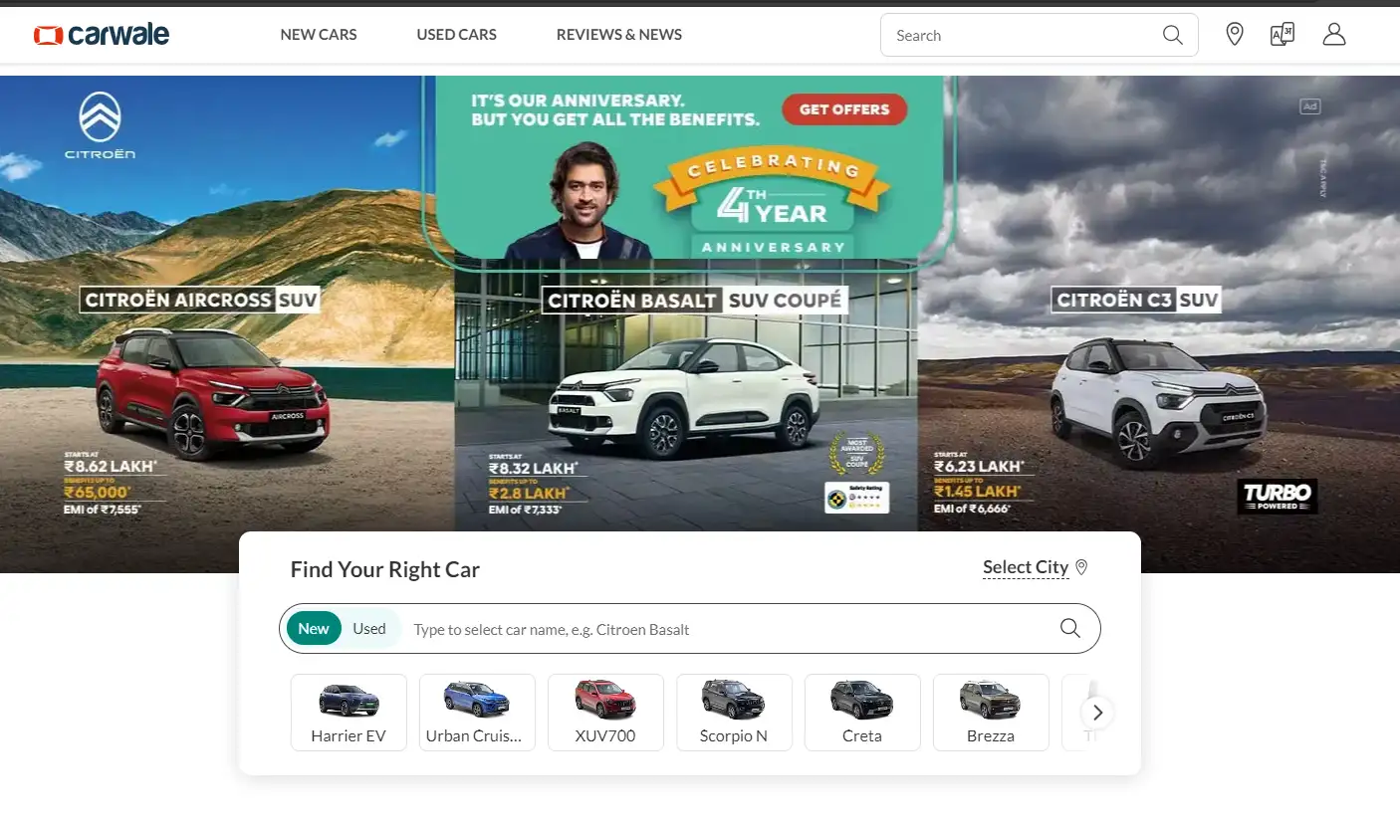Image resolution: width=1400 pixels, height=827 pixels.
Task: Open the NEW CARS menu
Action: click(319, 35)
